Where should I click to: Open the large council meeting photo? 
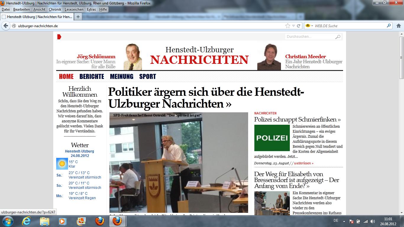[x=179, y=163]
